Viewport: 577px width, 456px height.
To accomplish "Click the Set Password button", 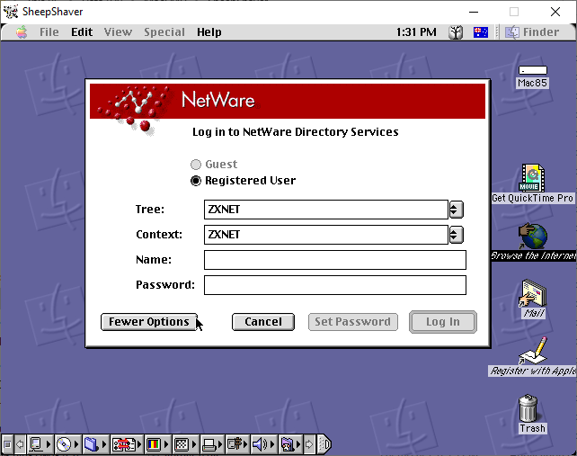I will (x=353, y=322).
